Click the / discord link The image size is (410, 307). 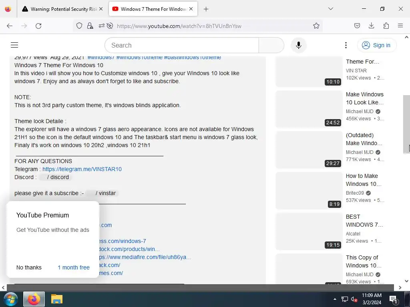[x=55, y=177]
